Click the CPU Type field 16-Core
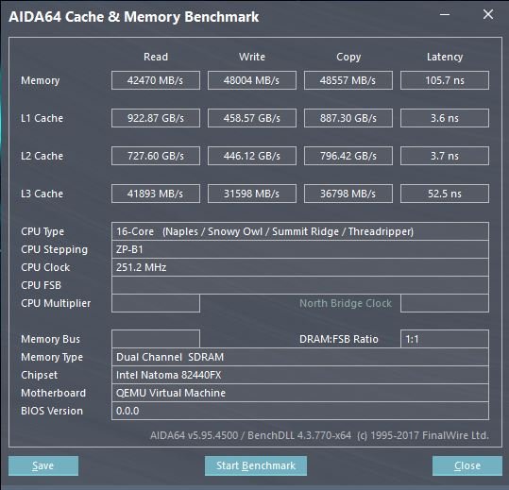509x490 pixels. point(300,231)
